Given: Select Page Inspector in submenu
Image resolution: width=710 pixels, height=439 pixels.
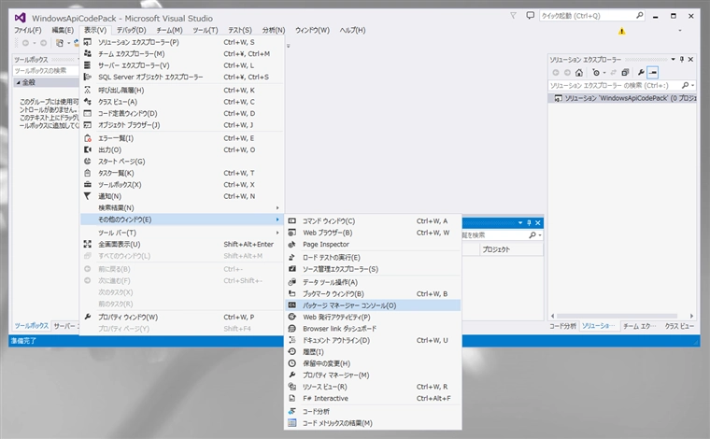Looking at the screenshot, I should click(373, 244).
